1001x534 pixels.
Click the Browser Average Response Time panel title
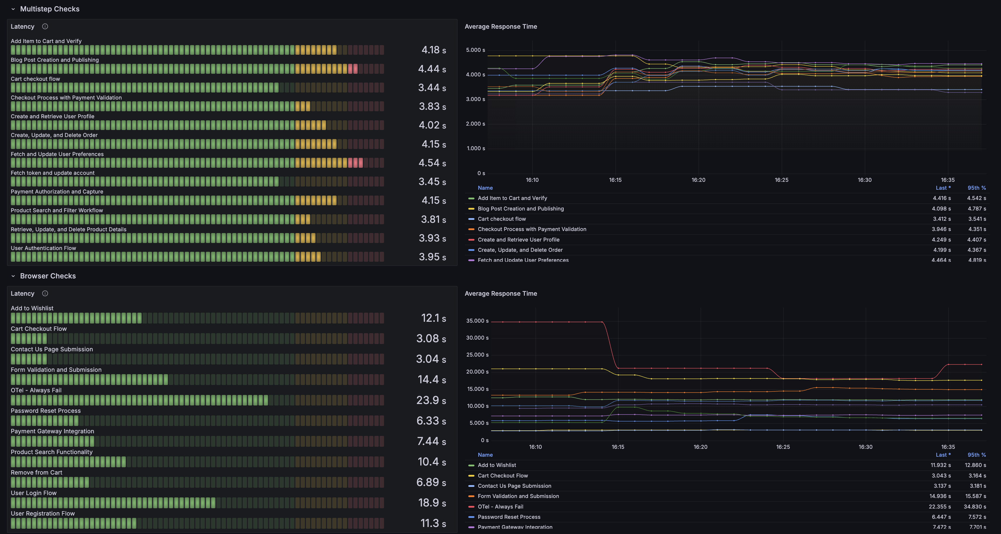pos(500,293)
